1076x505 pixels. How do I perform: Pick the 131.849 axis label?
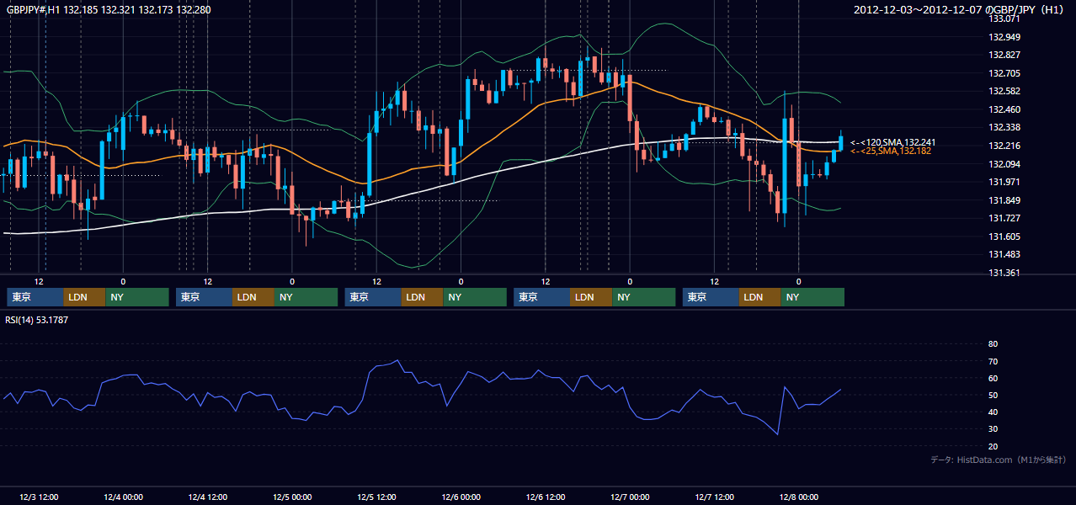pyautogui.click(x=1004, y=200)
